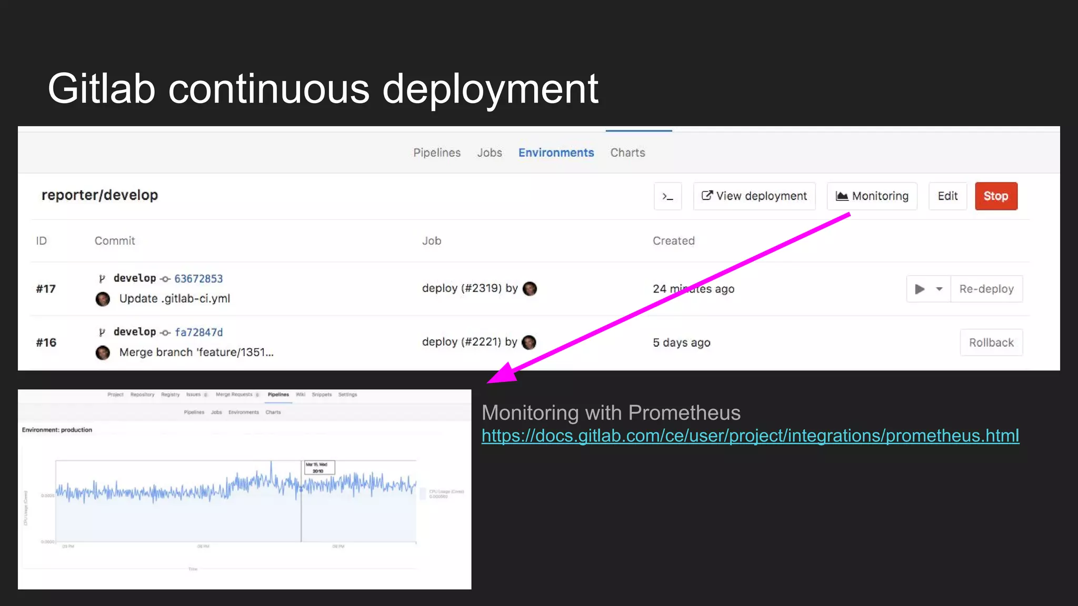Select the '5 days ago' created time
Viewport: 1078px width, 606px height.
point(682,342)
